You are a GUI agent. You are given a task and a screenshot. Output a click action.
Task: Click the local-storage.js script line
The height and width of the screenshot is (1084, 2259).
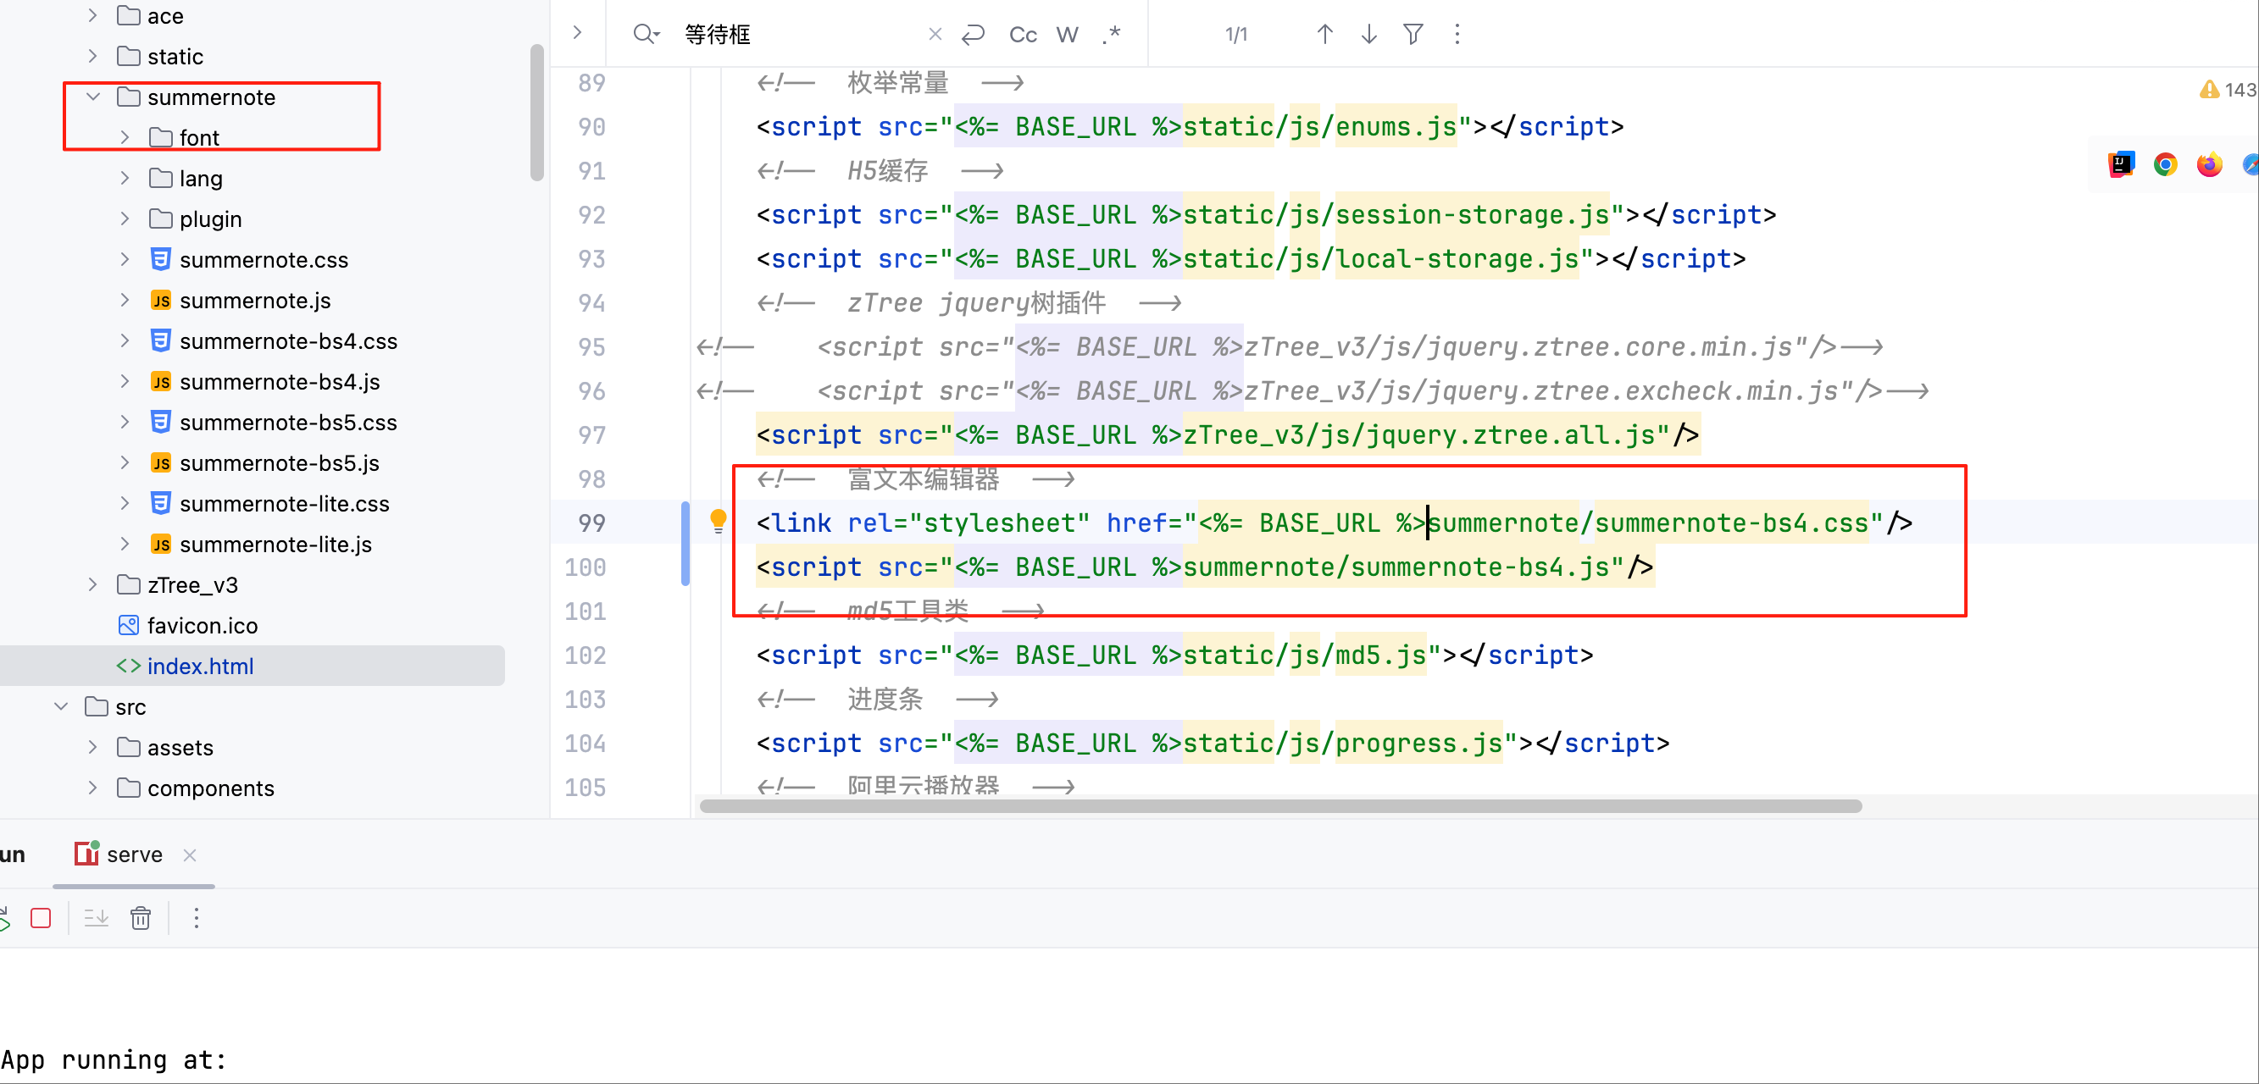click(x=1251, y=258)
